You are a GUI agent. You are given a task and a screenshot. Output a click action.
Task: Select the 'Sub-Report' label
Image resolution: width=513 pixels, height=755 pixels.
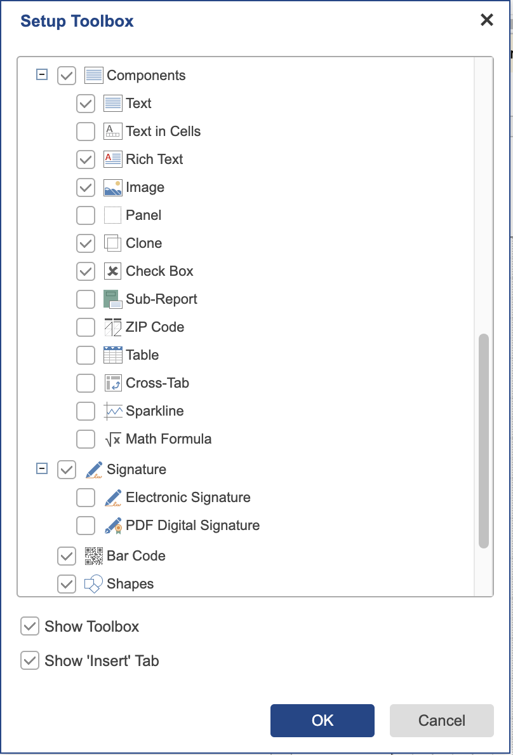click(x=162, y=299)
